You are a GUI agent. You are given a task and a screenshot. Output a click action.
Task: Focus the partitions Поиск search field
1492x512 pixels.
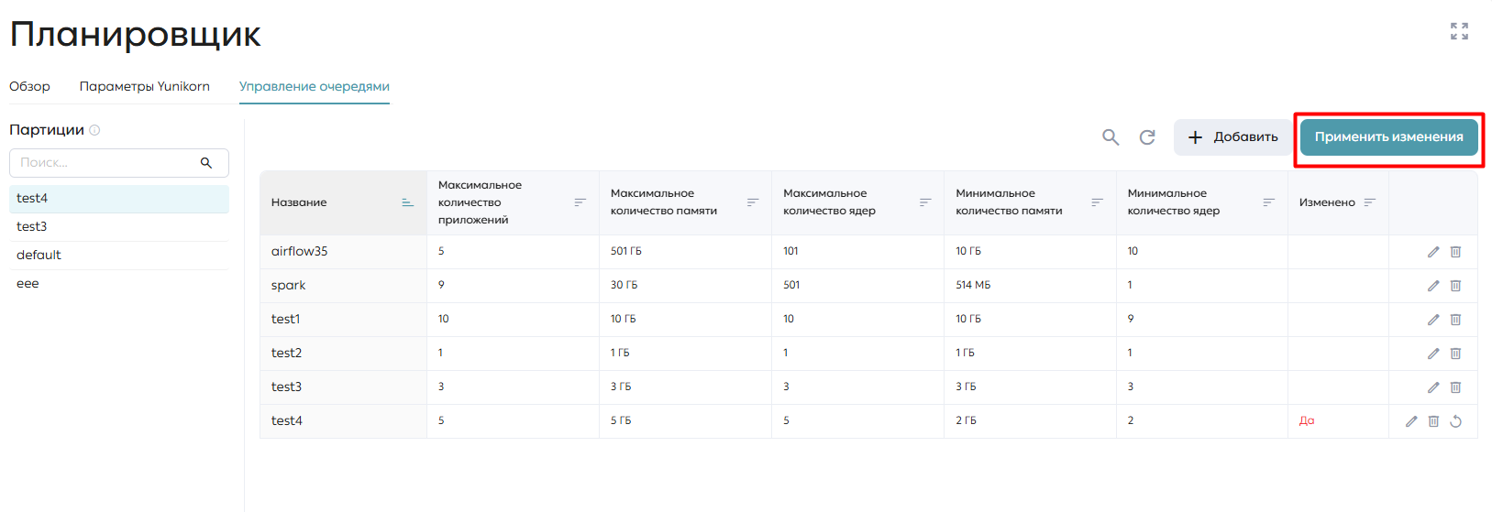point(119,163)
